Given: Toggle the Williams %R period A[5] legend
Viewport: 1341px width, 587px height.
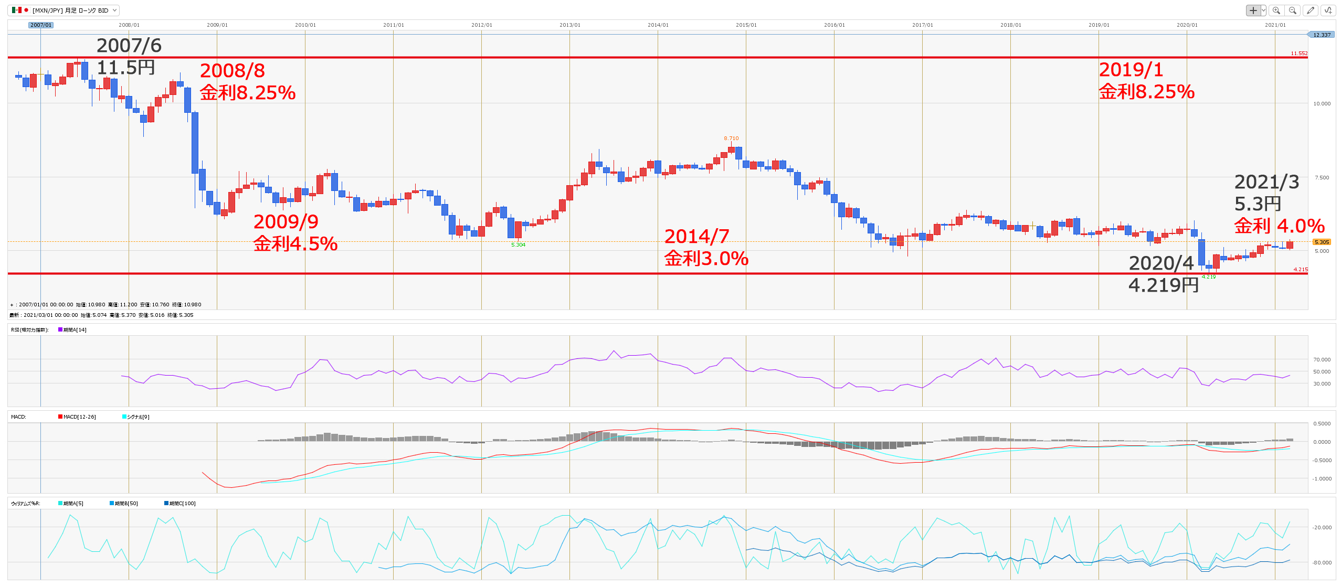Looking at the screenshot, I should coord(72,503).
